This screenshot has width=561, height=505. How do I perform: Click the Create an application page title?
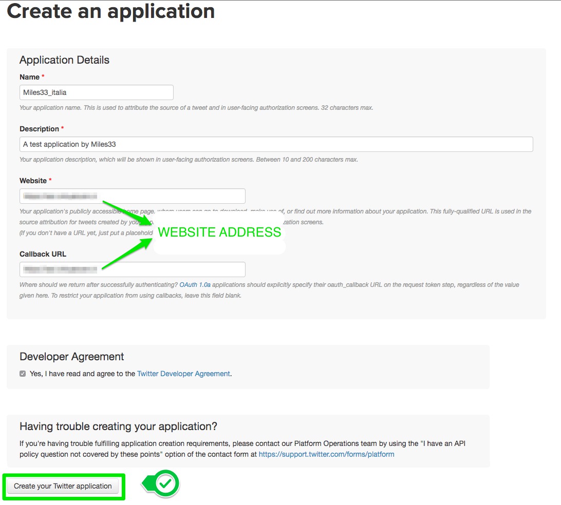pos(110,11)
